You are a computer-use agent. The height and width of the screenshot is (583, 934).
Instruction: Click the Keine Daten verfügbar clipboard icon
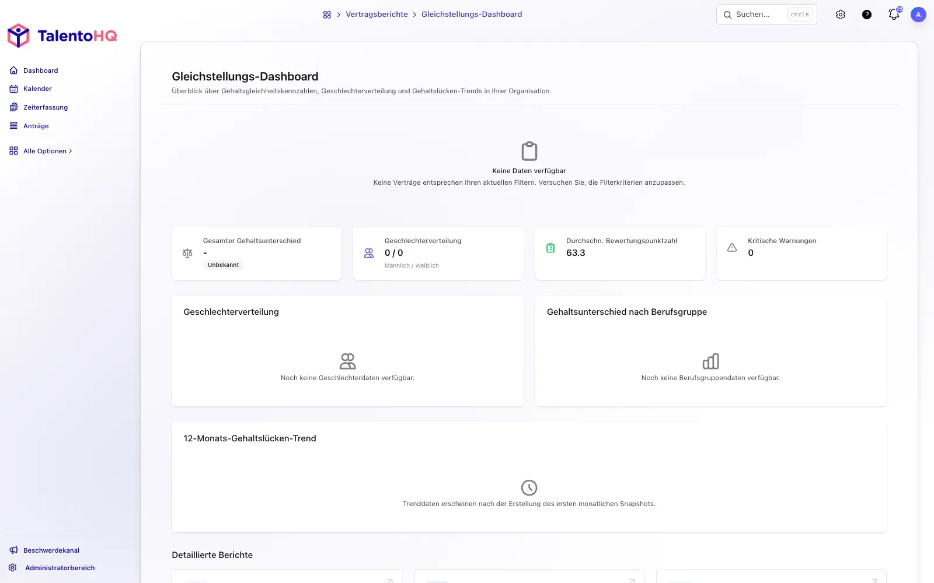(529, 151)
